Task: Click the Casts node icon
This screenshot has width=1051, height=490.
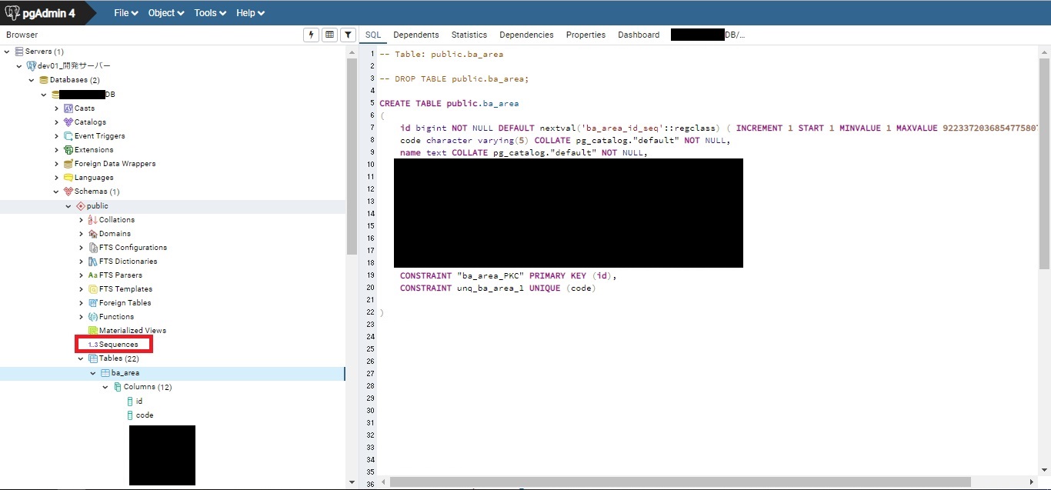Action: 68,108
